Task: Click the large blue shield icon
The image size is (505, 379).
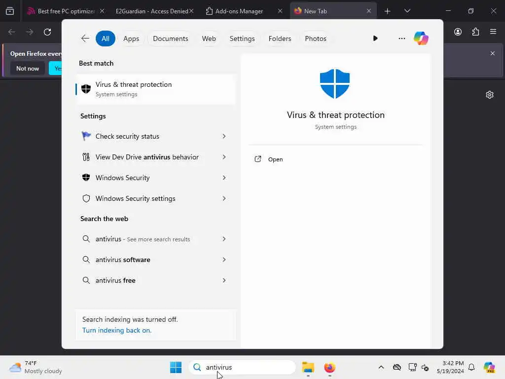Action: [x=335, y=83]
